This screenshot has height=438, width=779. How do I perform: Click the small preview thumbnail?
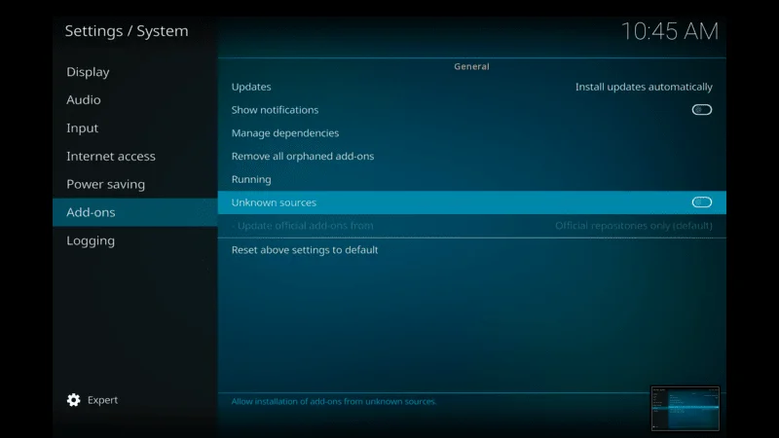(686, 408)
